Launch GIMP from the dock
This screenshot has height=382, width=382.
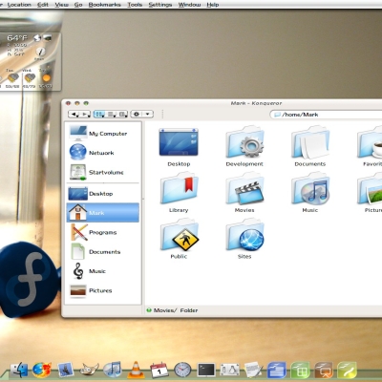pos(89,371)
